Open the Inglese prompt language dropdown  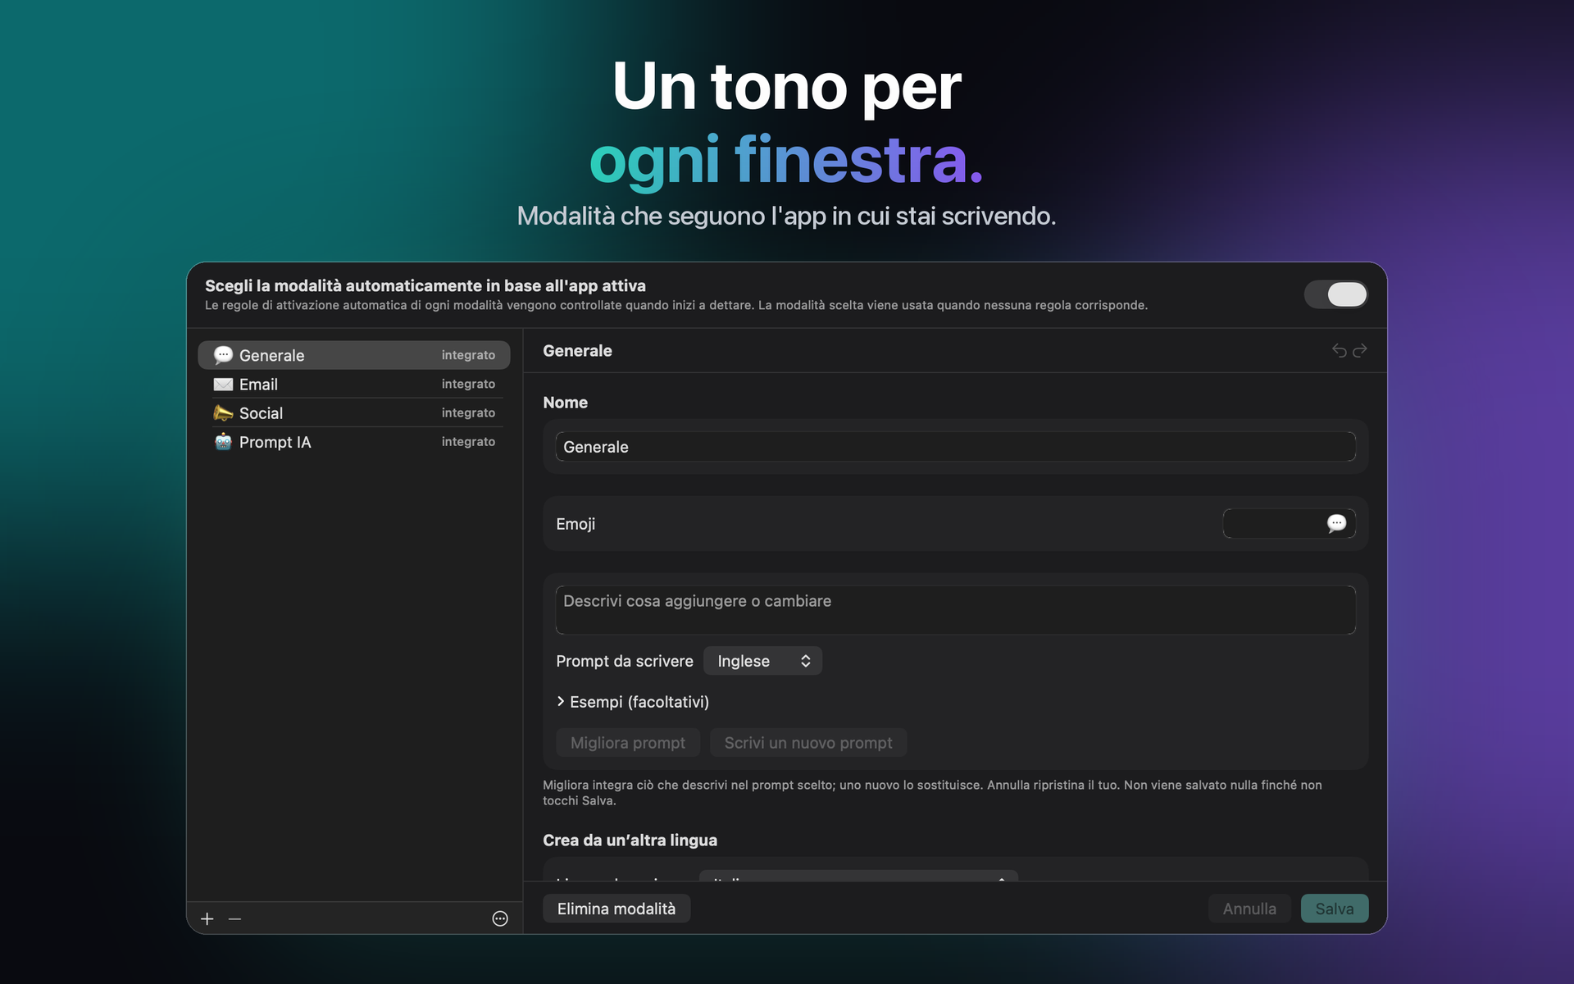tap(762, 661)
